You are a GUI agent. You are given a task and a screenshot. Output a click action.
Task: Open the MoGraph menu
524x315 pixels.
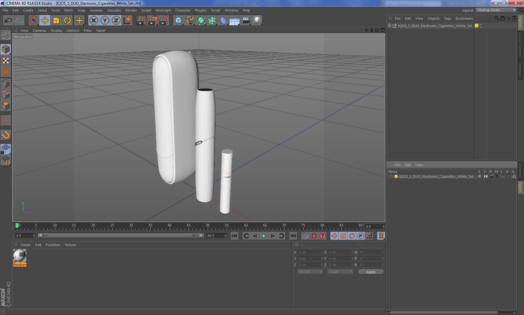pos(163,10)
